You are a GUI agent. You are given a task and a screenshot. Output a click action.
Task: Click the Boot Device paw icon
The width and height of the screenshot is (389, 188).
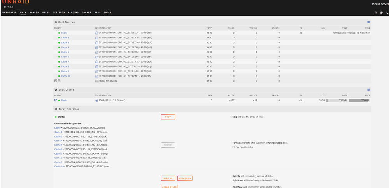pos(56,90)
